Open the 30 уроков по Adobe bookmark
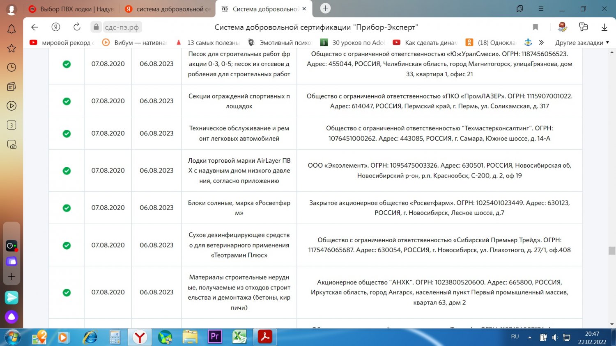 click(x=353, y=43)
